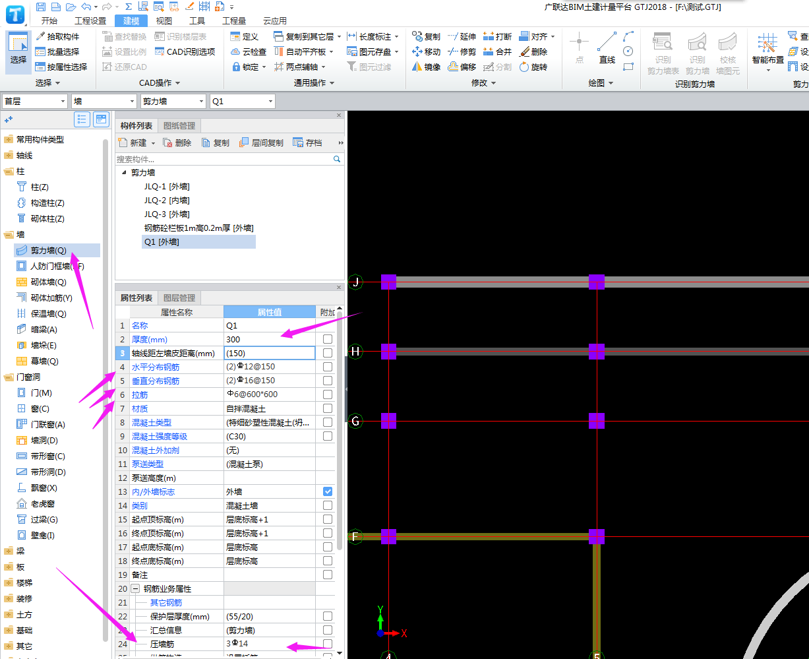Screen dimensions: 809x659
Task: Select the 修剪 trim tool
Action: 462,51
